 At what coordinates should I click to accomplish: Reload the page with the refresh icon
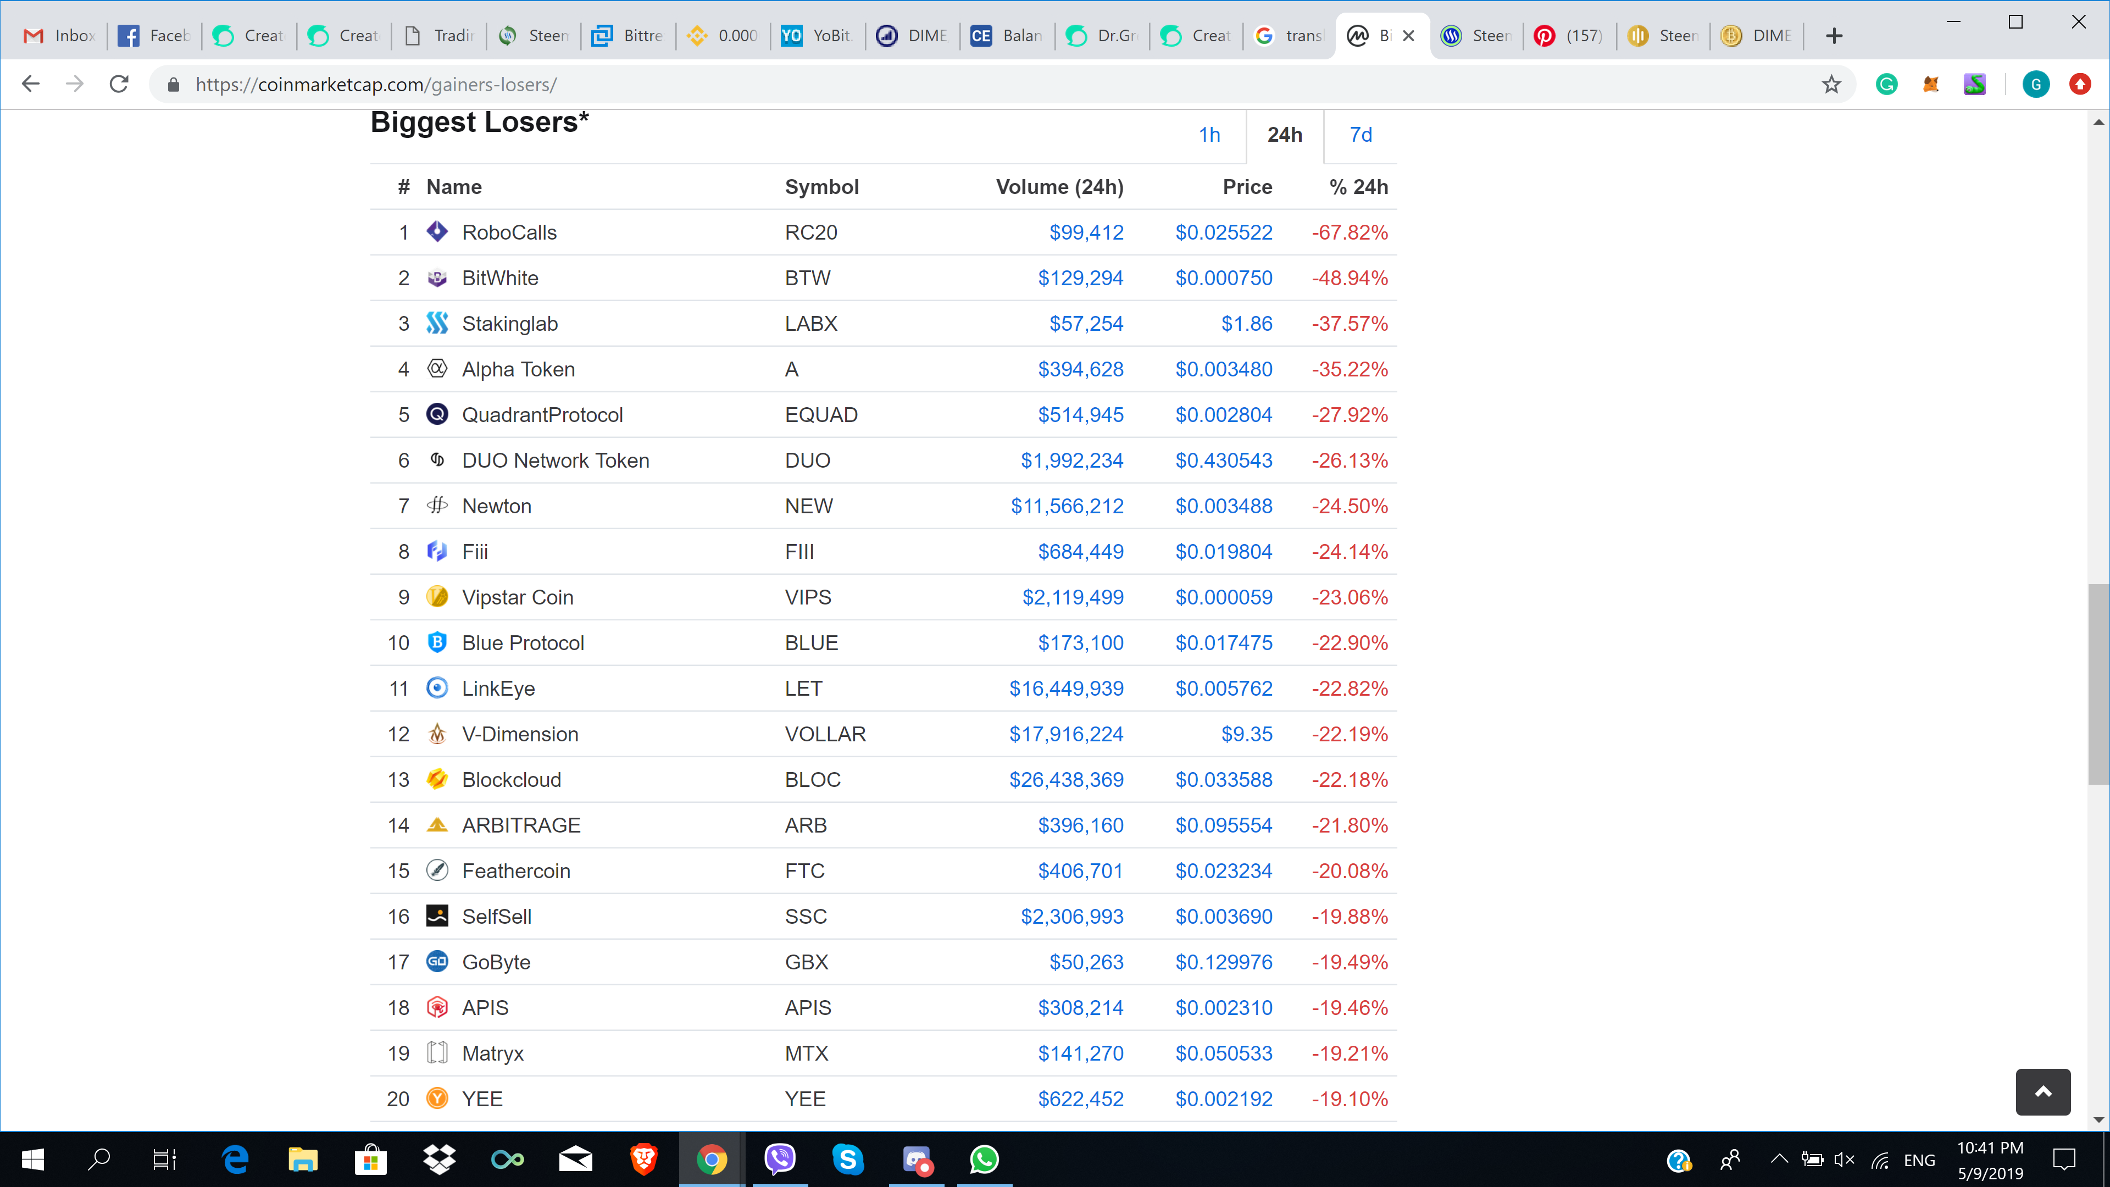tap(120, 85)
